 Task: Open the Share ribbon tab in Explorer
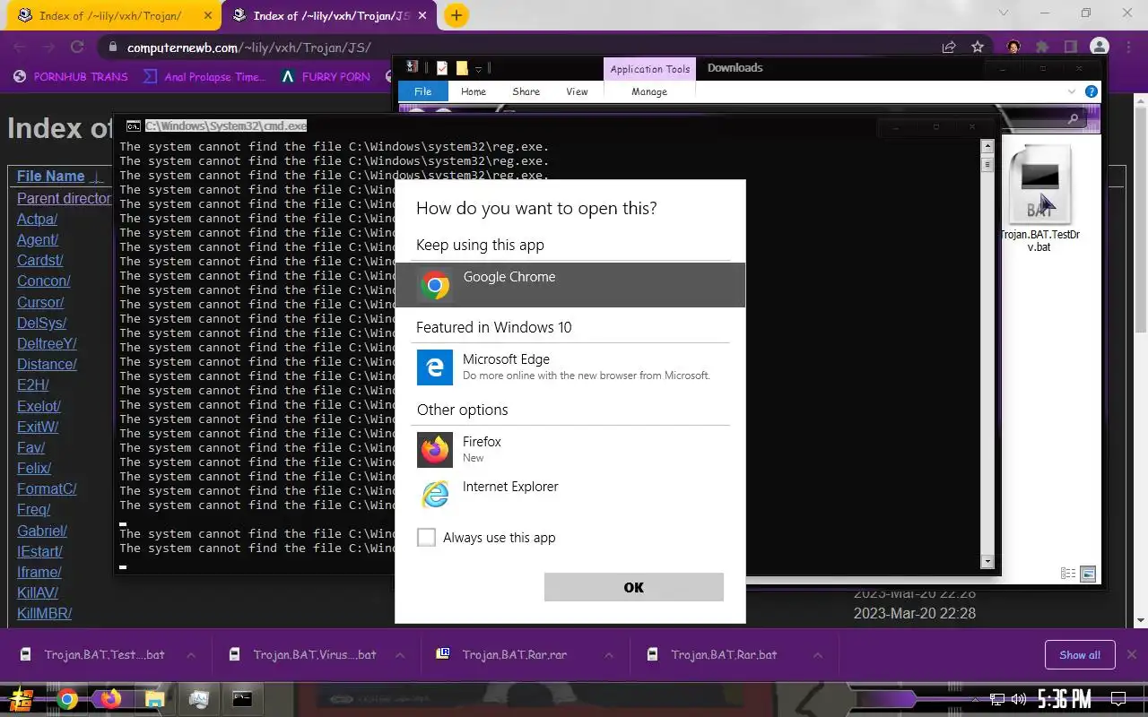pyautogui.click(x=526, y=91)
